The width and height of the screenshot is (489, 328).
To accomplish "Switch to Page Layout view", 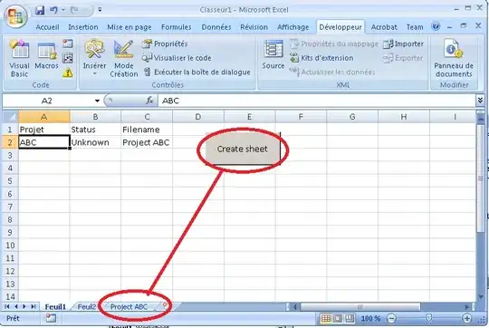I will point(338,318).
